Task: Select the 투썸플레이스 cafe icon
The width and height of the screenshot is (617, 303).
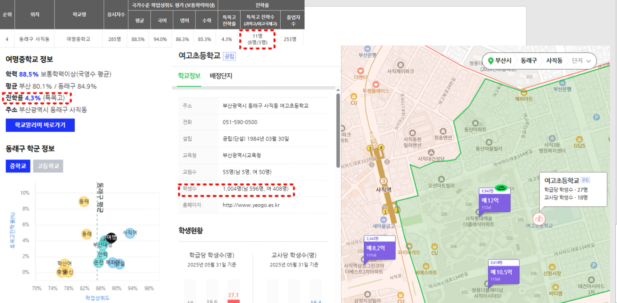Action: coord(376,84)
